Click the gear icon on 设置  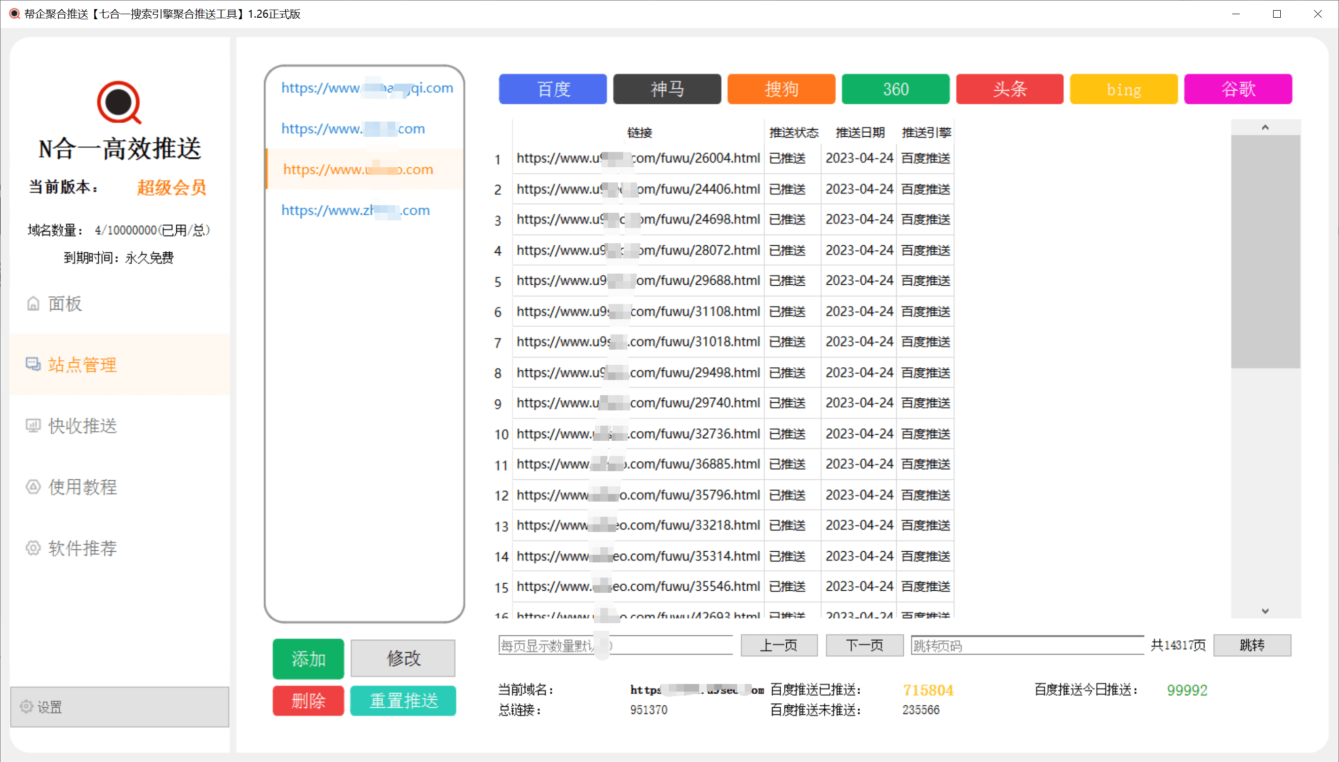coord(26,707)
